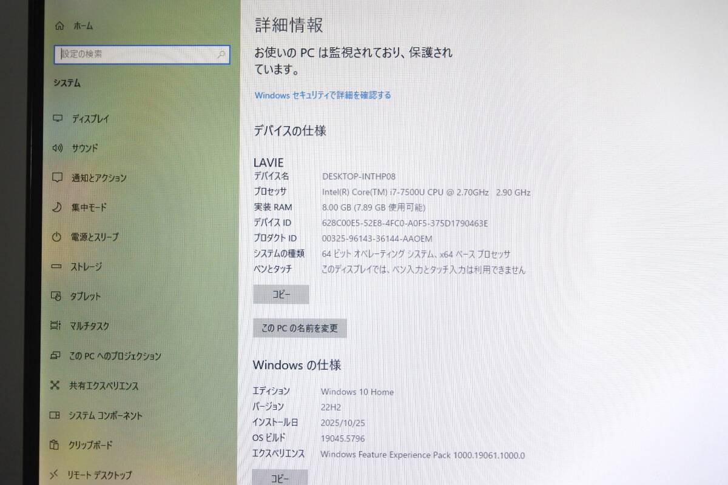Select the 集中モード moon icon

coord(57,207)
